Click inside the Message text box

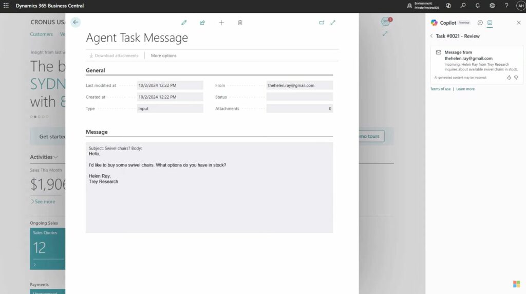coord(210,187)
